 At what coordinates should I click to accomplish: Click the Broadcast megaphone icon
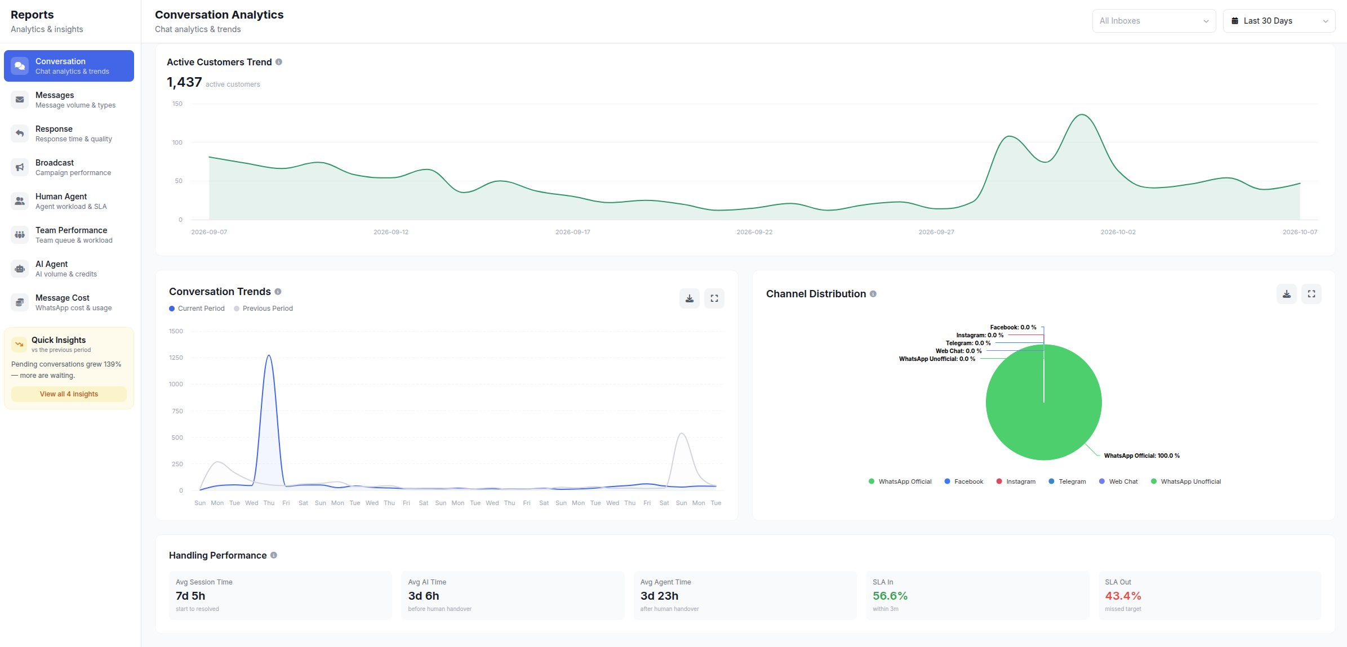[x=20, y=167]
